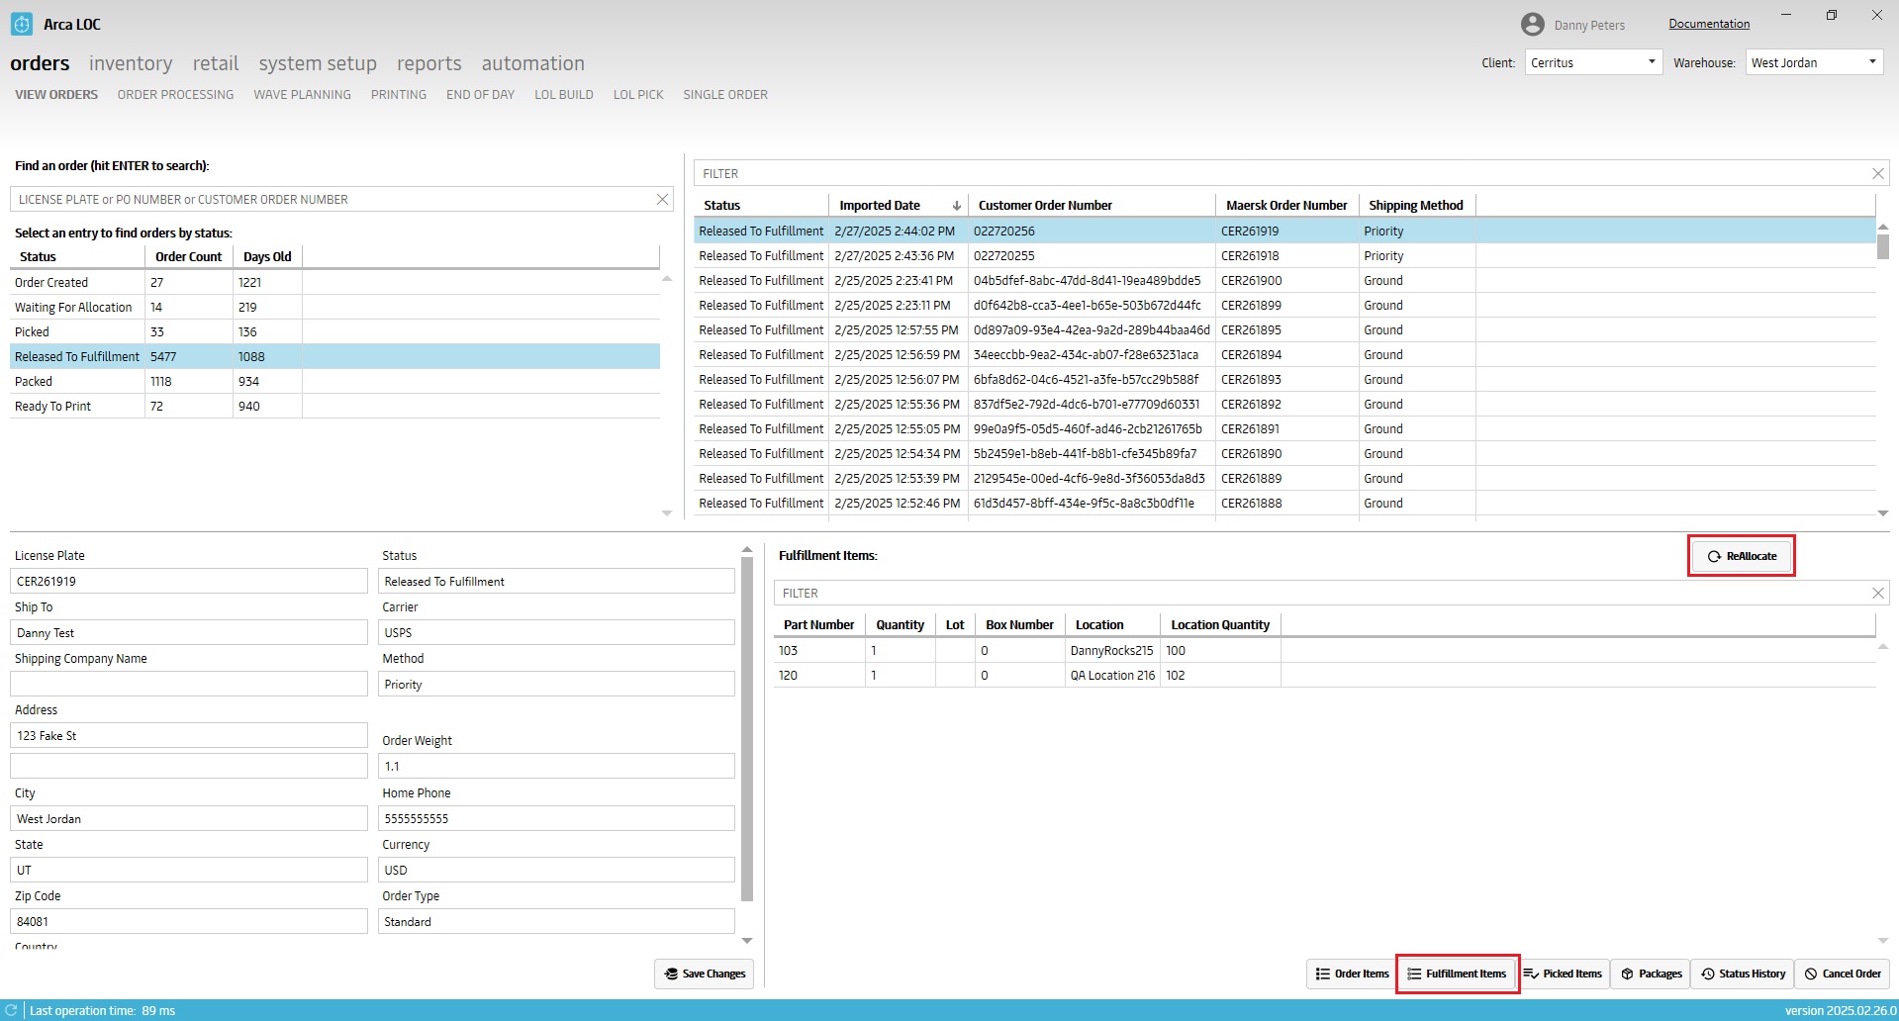Image resolution: width=1899 pixels, height=1021 pixels.
Task: Open the system setup menu
Action: click(318, 63)
